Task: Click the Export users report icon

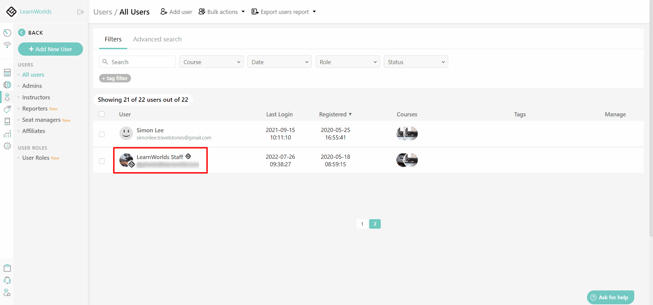Action: point(255,12)
